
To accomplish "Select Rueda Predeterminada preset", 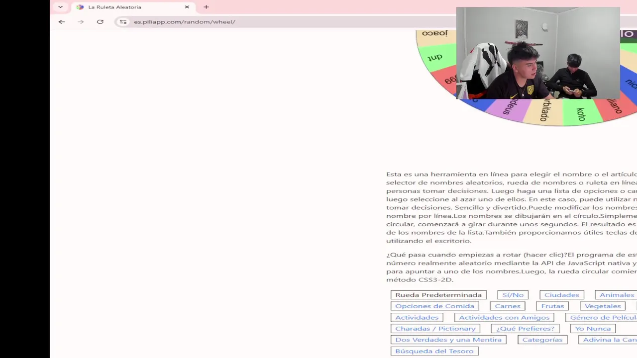I will 438,295.
